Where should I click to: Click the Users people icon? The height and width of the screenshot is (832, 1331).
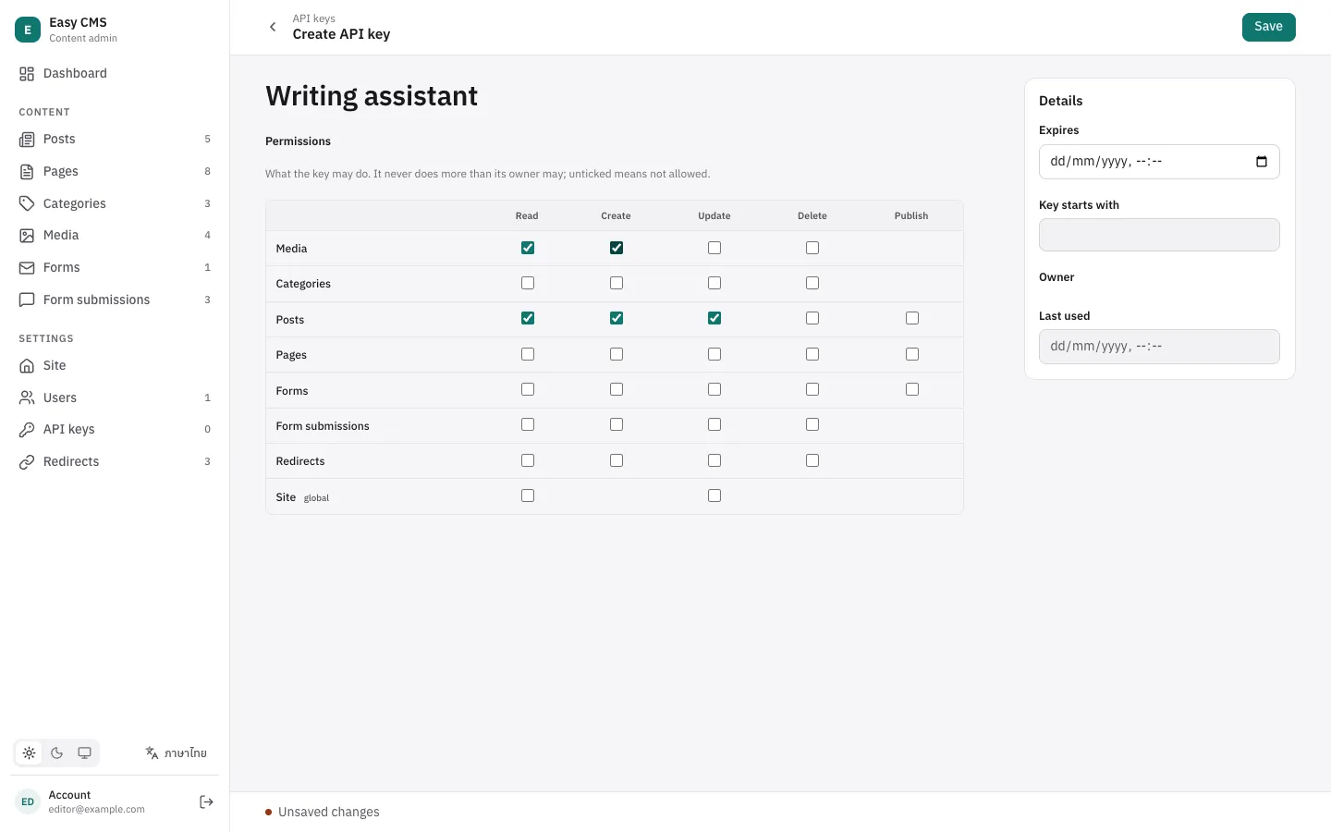tap(27, 398)
